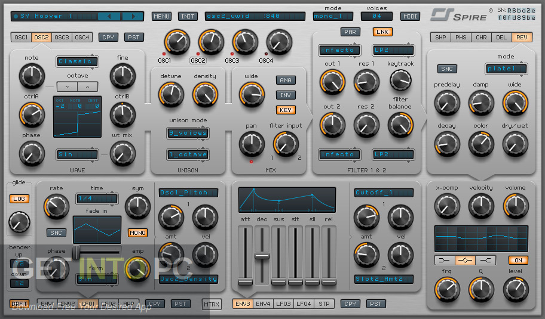Lower the octave with the down chevron
Screen dimensions: 545x319
tap(67, 86)
